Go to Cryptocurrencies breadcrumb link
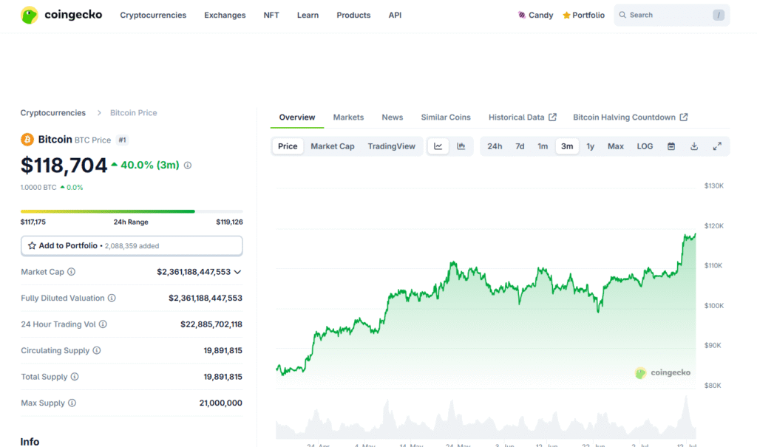Image resolution: width=757 pixels, height=447 pixels. [x=53, y=113]
